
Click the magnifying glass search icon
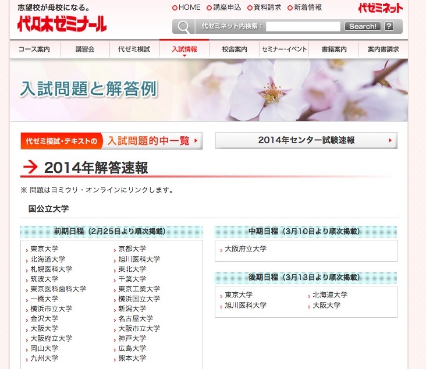tap(183, 27)
